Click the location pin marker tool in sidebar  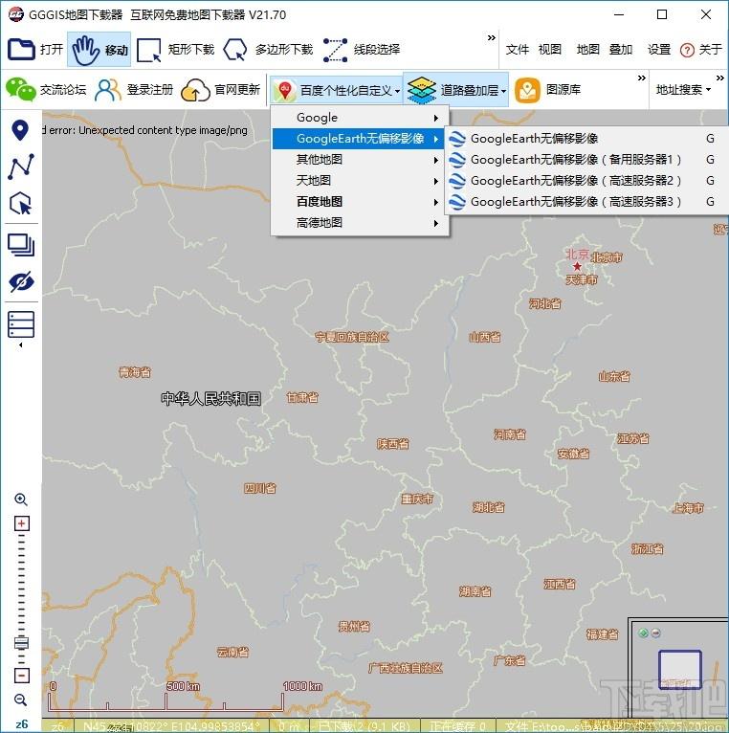point(20,130)
